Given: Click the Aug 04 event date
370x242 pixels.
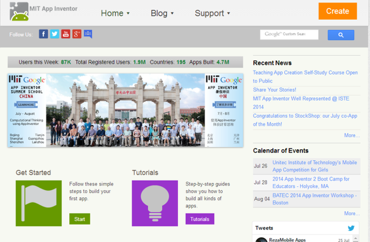Looking at the screenshot, I should (x=262, y=199).
